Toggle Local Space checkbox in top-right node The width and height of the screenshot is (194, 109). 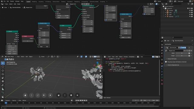point(144,14)
